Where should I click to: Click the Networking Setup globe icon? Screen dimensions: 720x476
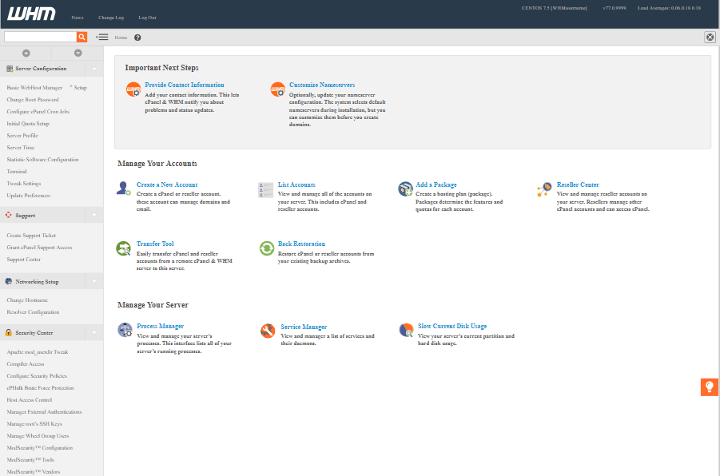[9, 281]
